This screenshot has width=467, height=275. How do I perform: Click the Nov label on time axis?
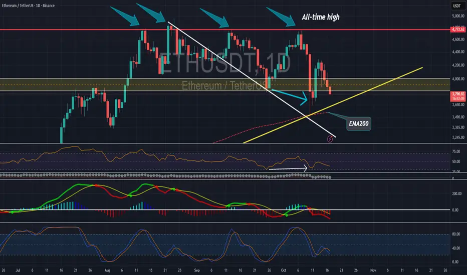click(x=373, y=270)
